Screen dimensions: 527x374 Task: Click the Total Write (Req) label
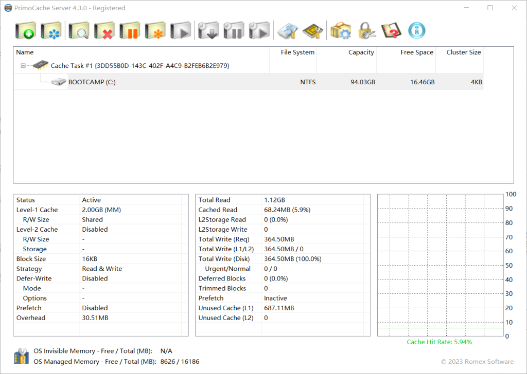pyautogui.click(x=224, y=239)
